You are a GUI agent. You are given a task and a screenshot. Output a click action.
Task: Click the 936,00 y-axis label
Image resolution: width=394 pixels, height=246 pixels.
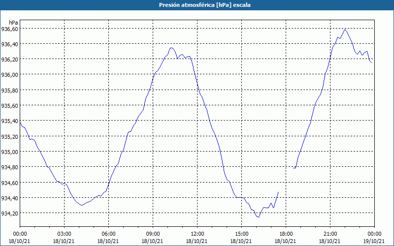(9, 75)
